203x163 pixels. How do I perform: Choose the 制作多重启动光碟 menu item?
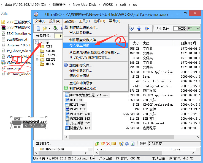pyautogui.click(x=83, y=88)
